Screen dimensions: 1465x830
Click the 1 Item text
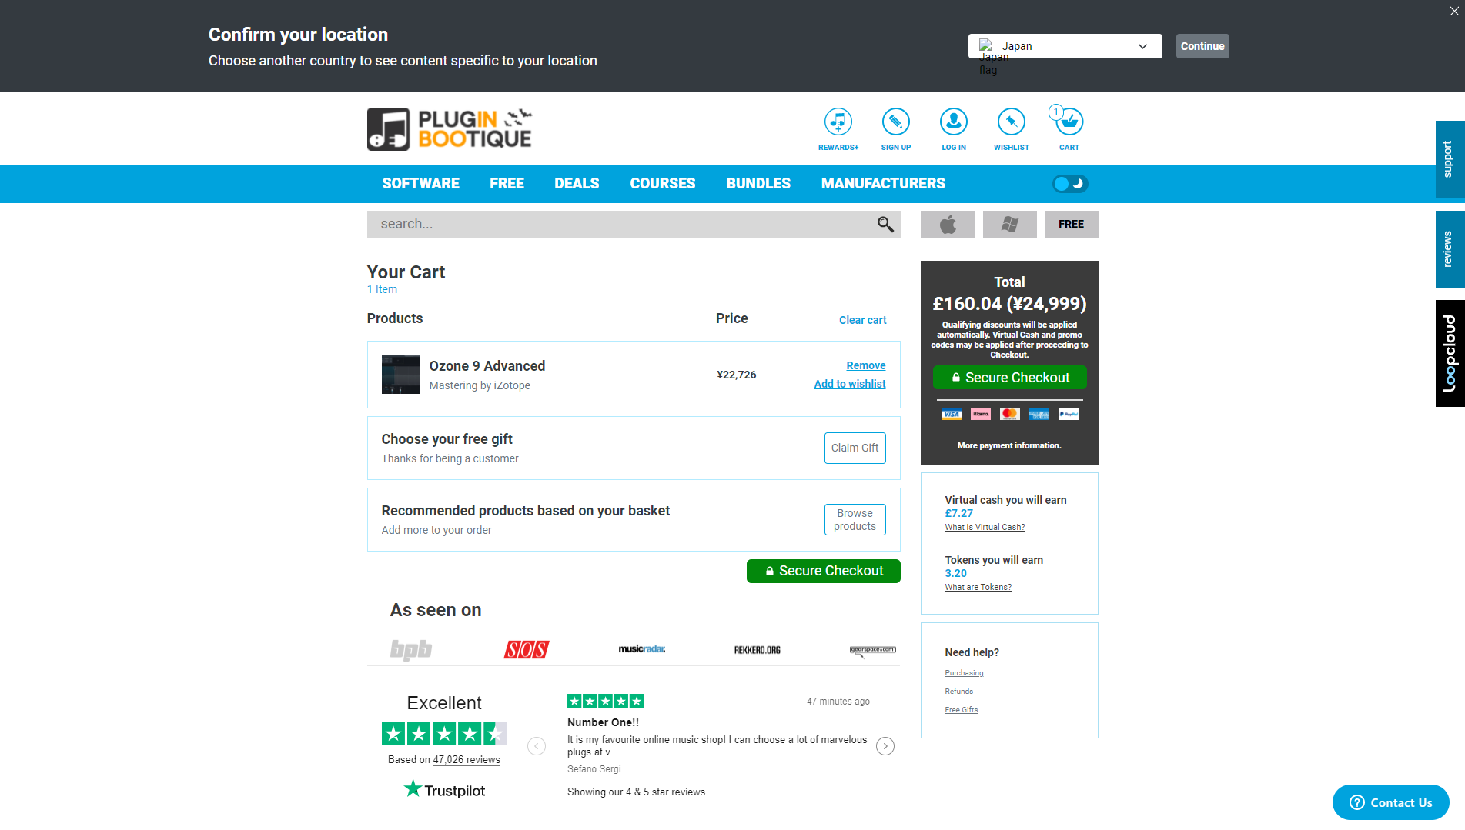coord(382,289)
